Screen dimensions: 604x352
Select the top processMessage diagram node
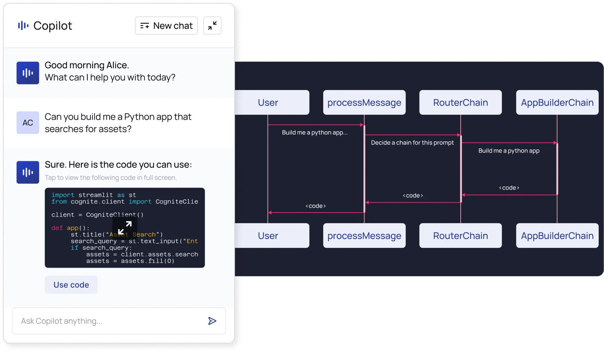[x=364, y=102]
